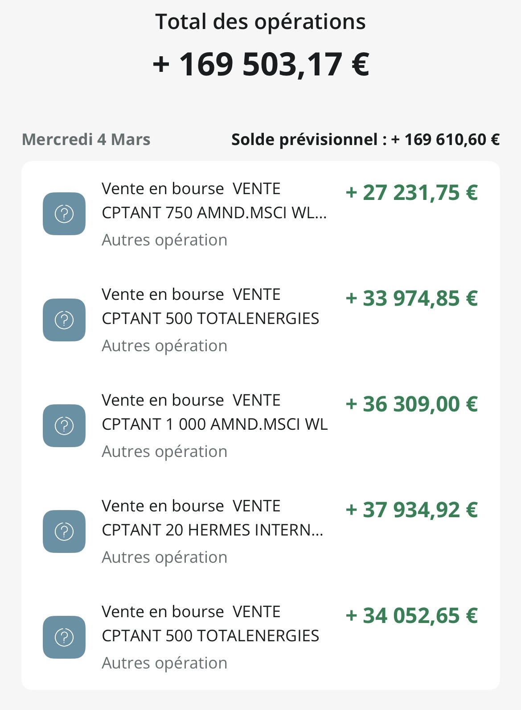Tap the question mark icon for the HERMES sale
This screenshot has height=710, width=521.
(x=64, y=531)
